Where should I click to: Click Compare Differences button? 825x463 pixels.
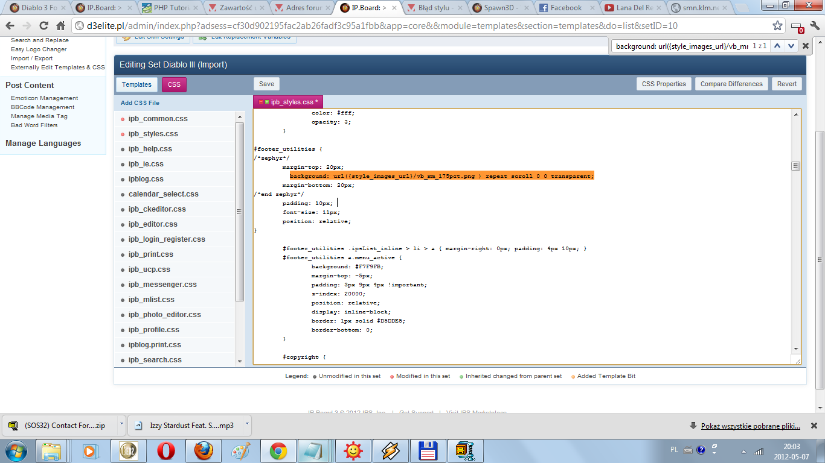coord(731,84)
